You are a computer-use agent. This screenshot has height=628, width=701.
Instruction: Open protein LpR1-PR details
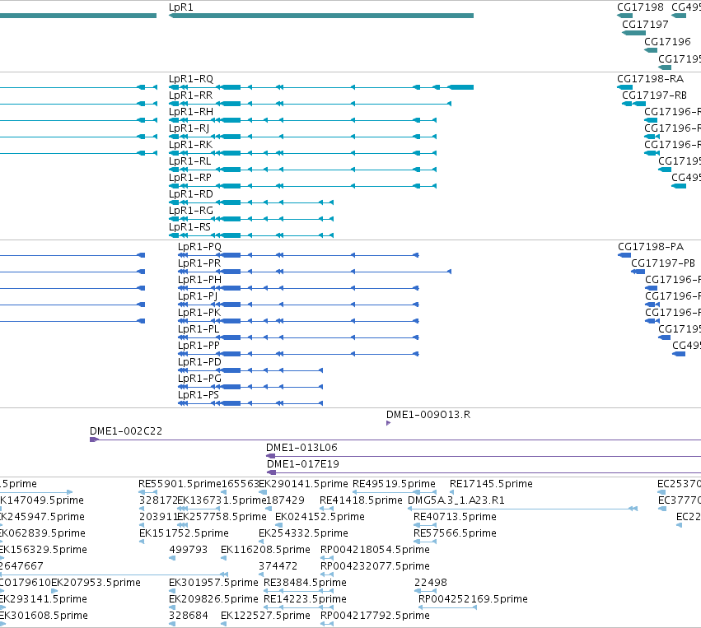pos(199,263)
